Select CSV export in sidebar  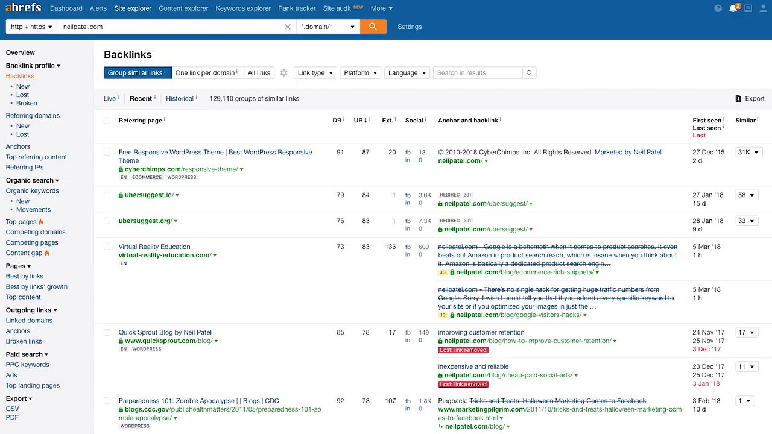pyautogui.click(x=13, y=409)
